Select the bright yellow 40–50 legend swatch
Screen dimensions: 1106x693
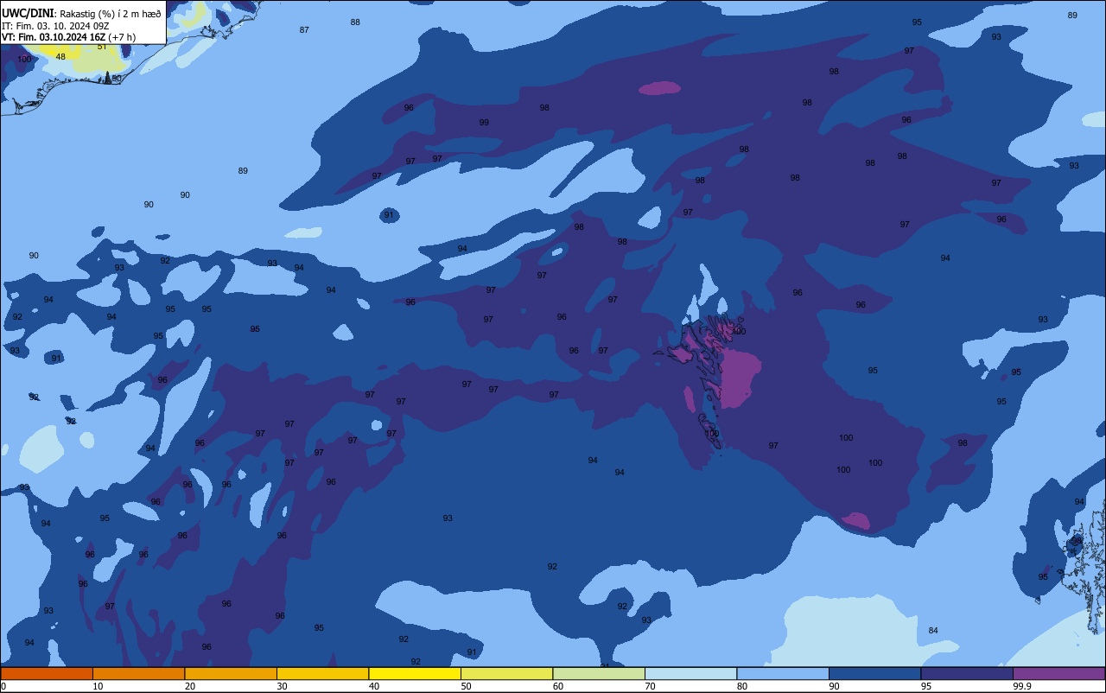(415, 673)
